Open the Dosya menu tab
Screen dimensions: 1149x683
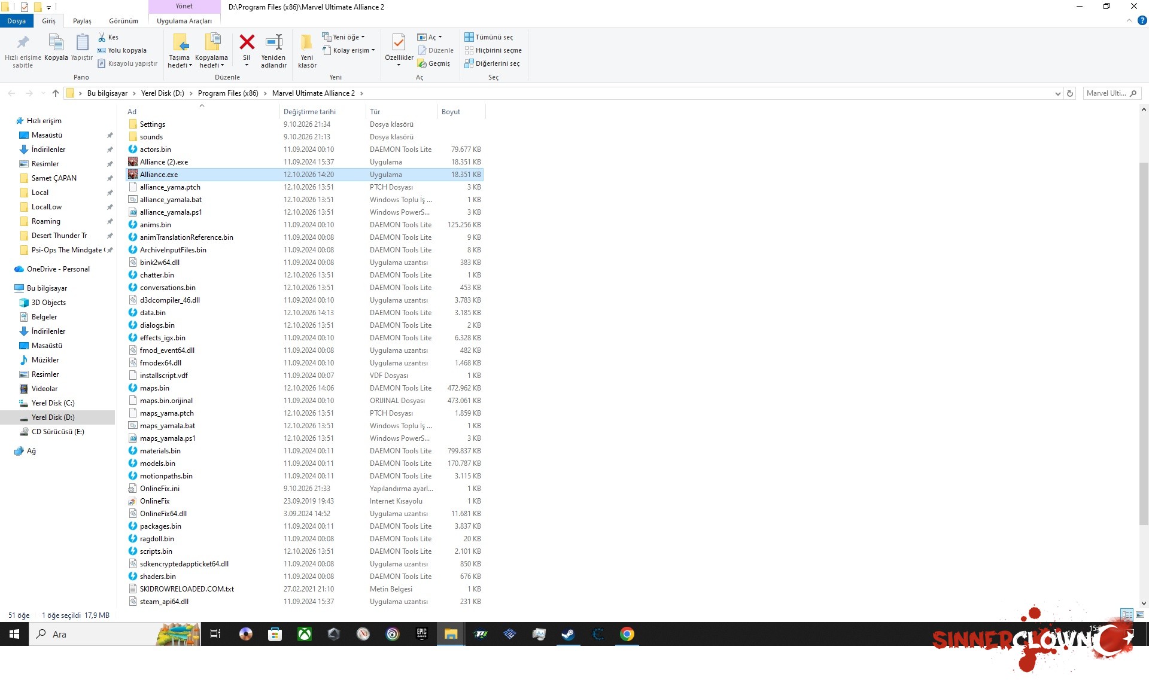[17, 21]
